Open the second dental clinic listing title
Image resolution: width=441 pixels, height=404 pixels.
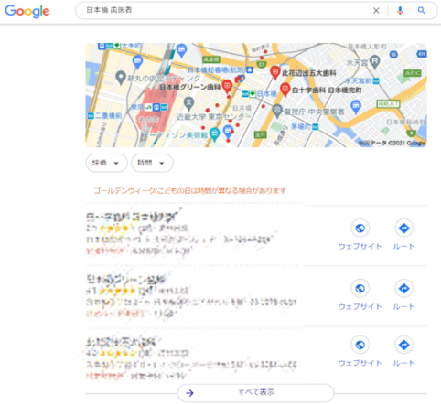(x=126, y=280)
